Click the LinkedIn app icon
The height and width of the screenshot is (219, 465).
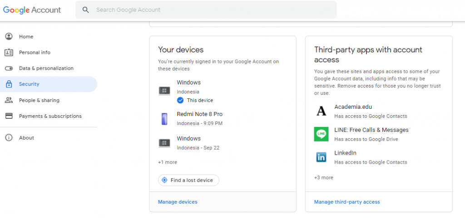tap(322, 157)
